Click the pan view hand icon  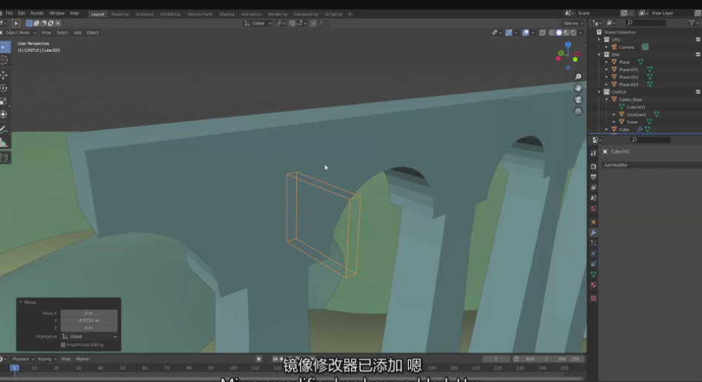click(578, 88)
